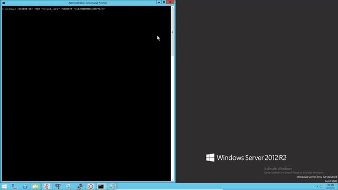
Task: Click the ctmvar command line text
Action: [x=53, y=9]
